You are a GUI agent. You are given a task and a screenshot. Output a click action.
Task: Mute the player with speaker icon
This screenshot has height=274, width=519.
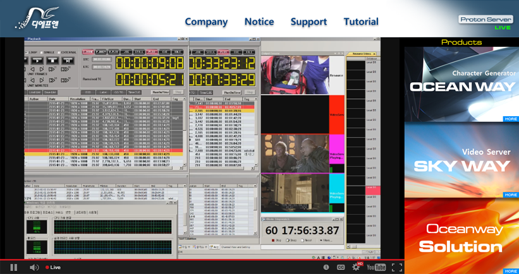34,268
